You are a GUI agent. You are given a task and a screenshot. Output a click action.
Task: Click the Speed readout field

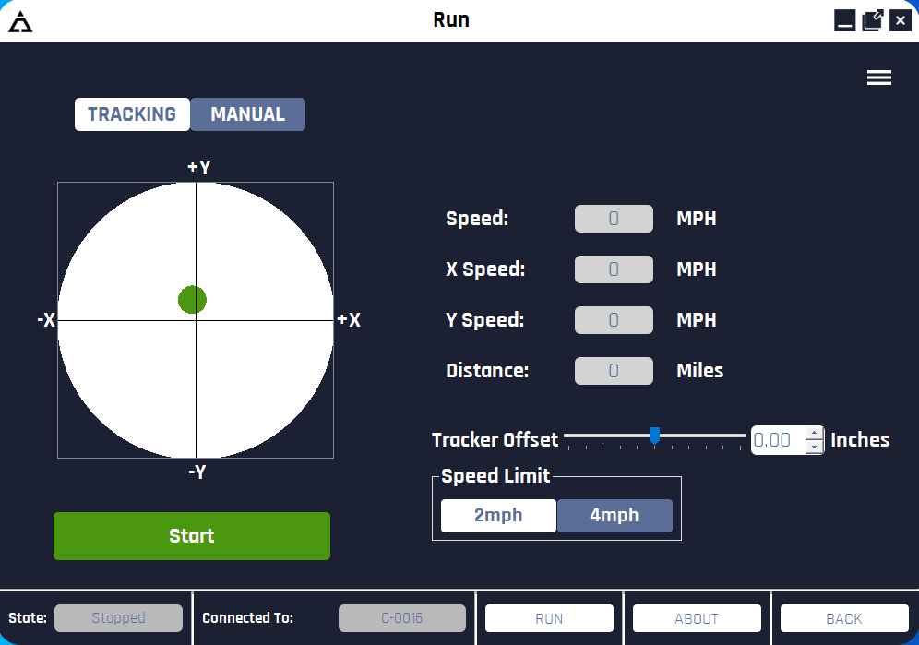[614, 219]
